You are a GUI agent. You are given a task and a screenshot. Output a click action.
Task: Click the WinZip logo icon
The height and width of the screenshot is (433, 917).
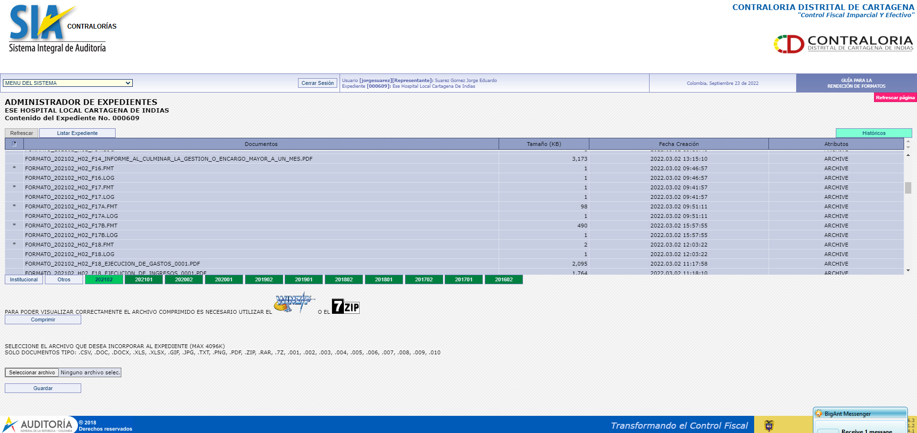pyautogui.click(x=293, y=303)
